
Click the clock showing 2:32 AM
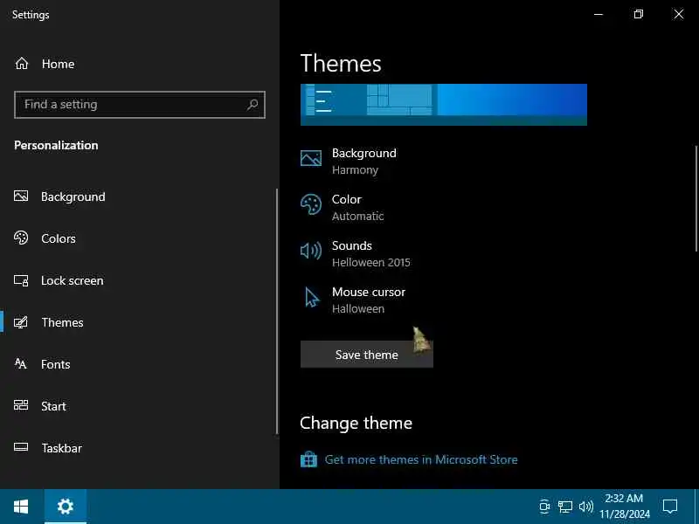[x=624, y=507]
